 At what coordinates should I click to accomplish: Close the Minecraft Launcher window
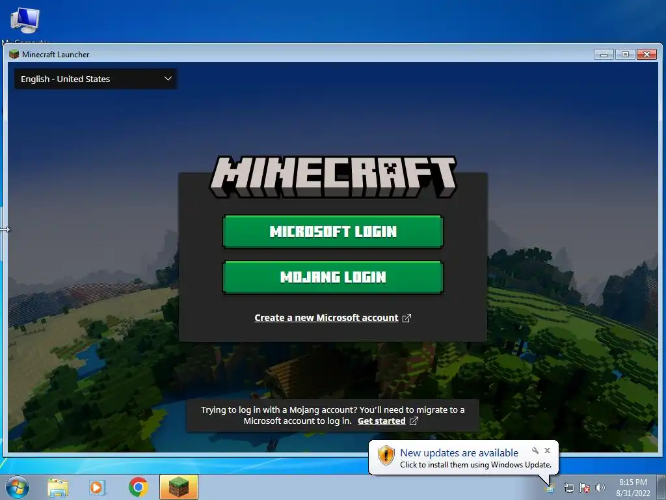[647, 55]
